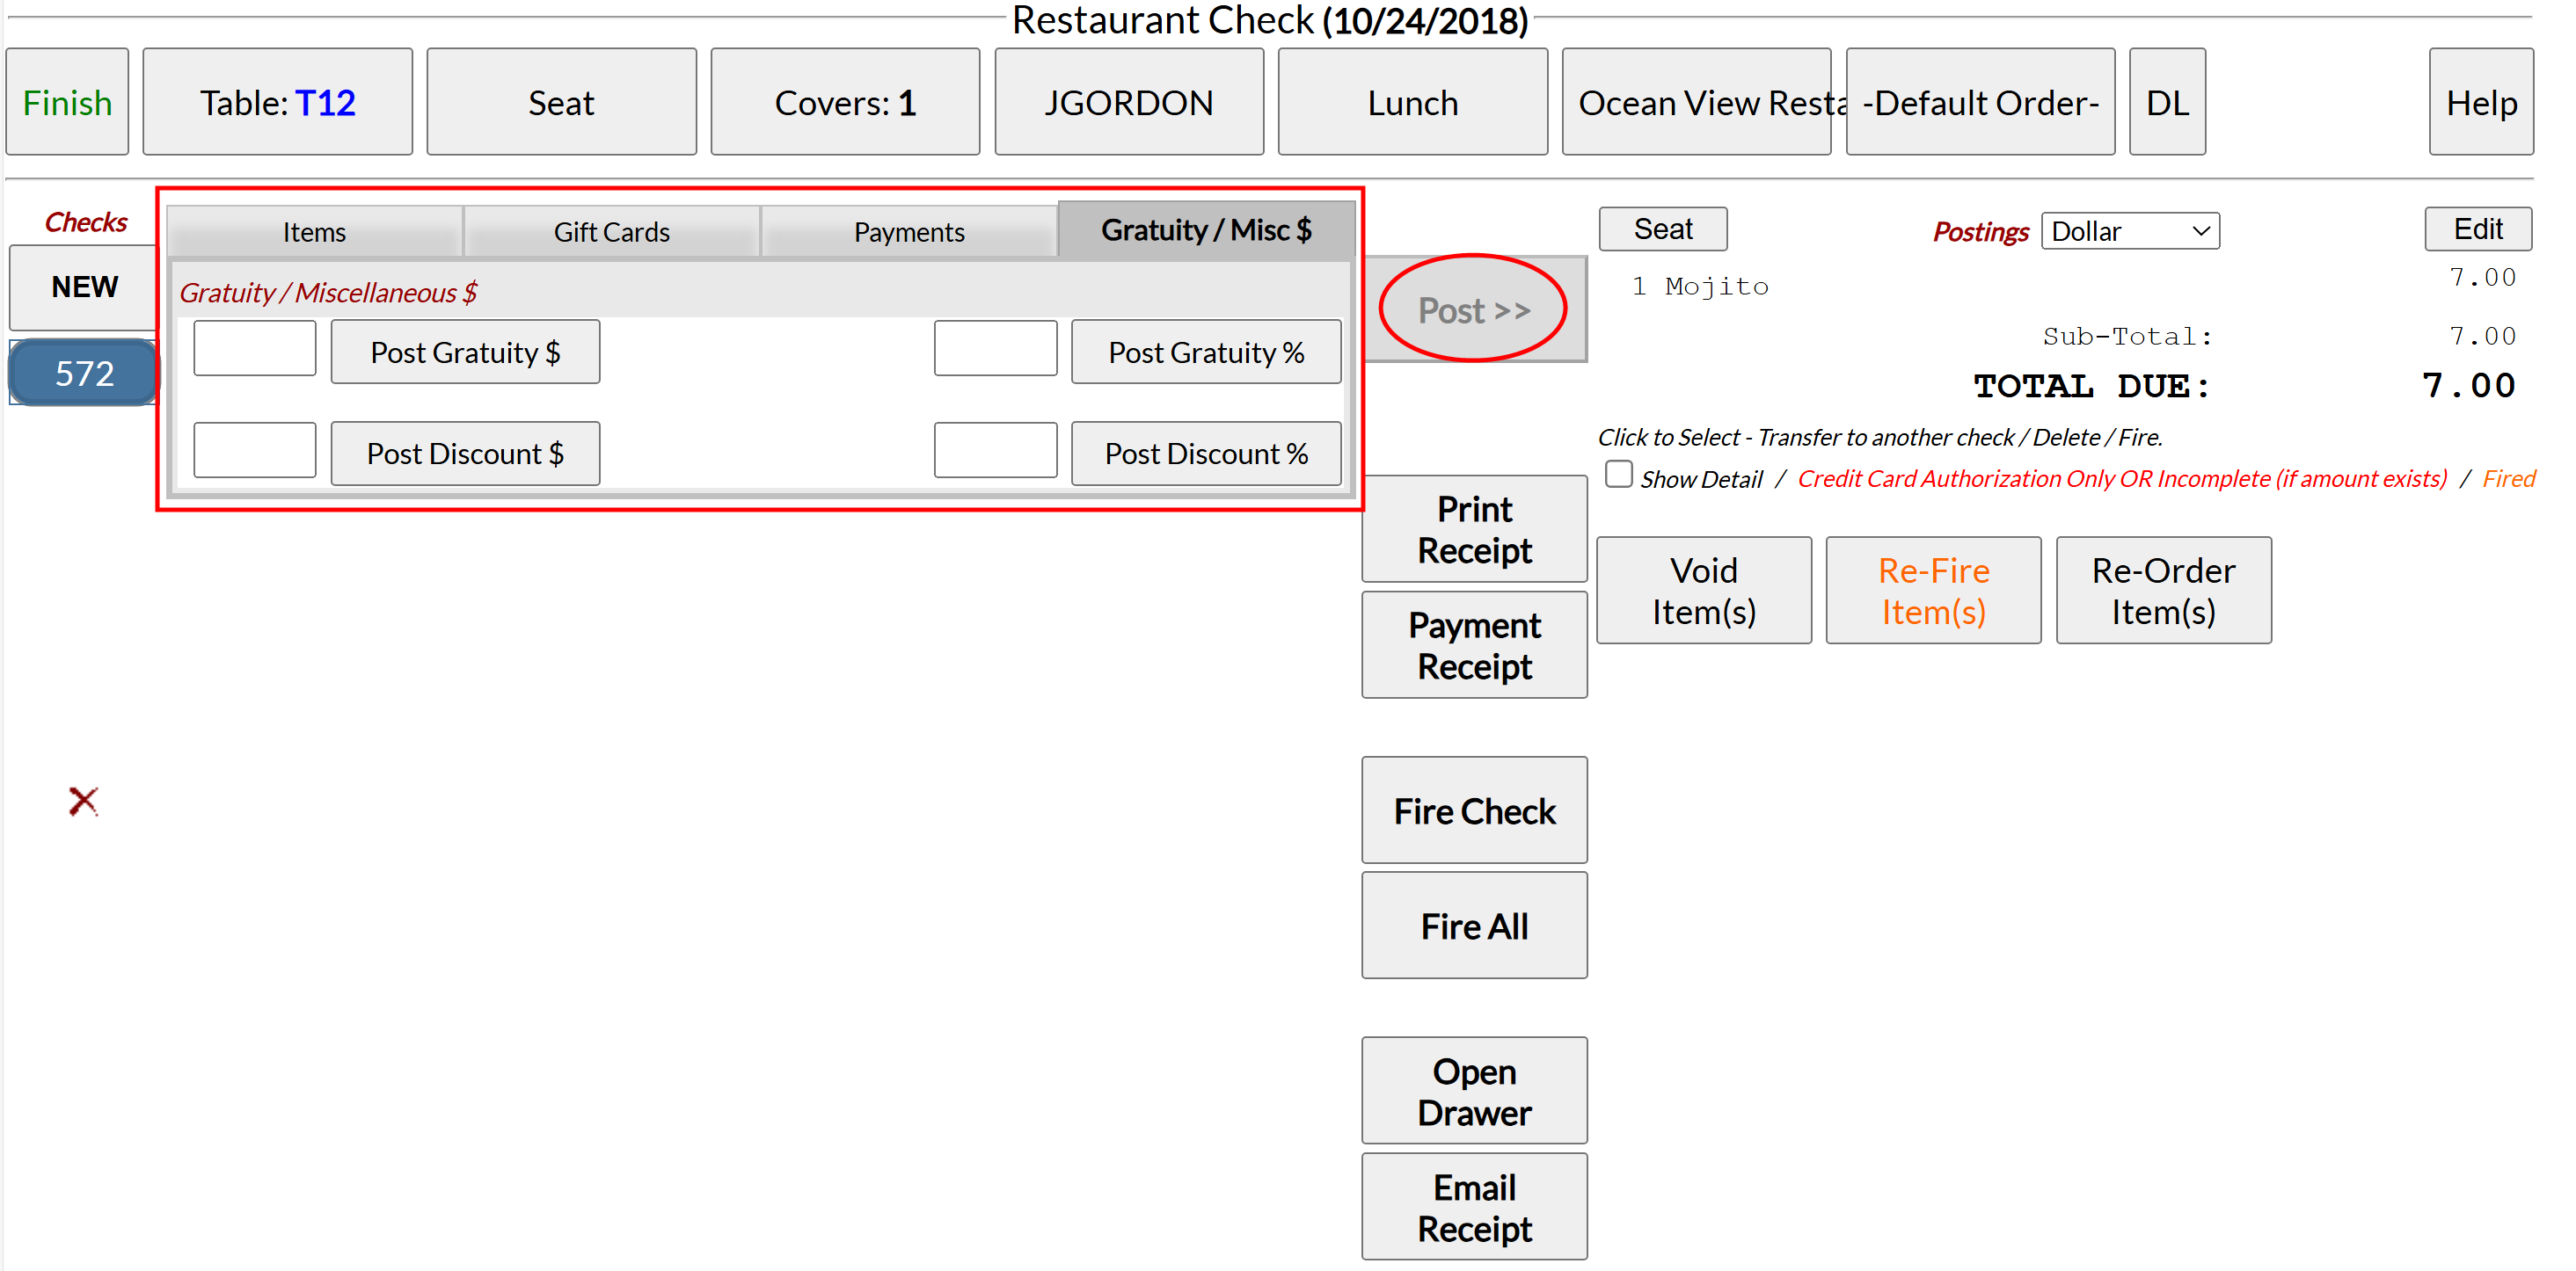Select check number 572
The image size is (2576, 1271).
[x=84, y=373]
